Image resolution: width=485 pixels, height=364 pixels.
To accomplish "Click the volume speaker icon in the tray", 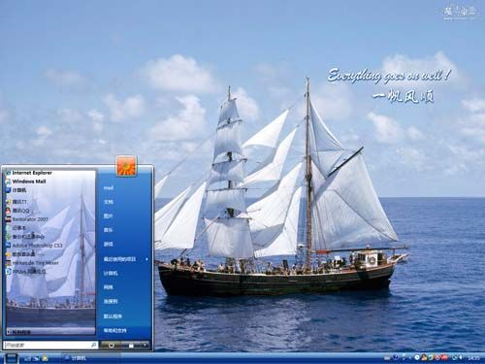I will 461,358.
